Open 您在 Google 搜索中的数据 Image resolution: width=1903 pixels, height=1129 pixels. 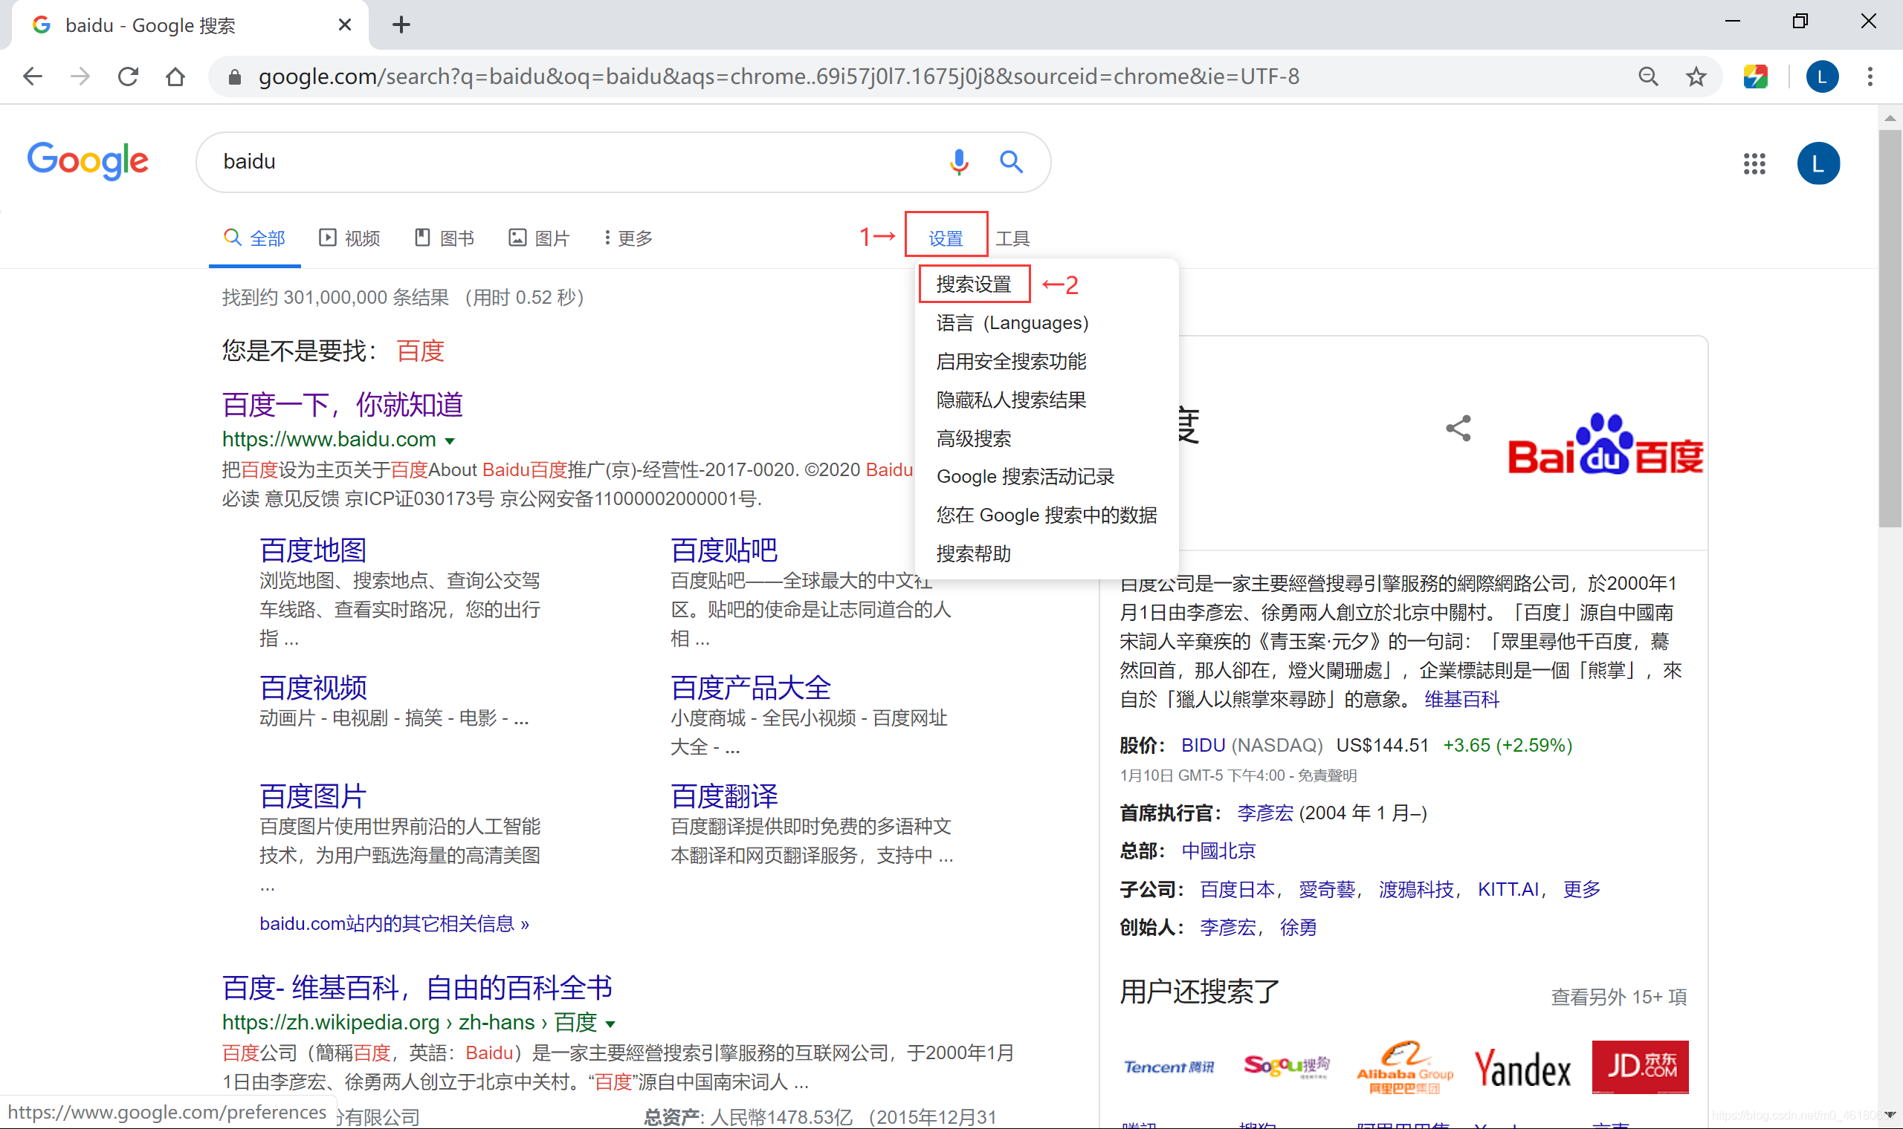(1046, 515)
